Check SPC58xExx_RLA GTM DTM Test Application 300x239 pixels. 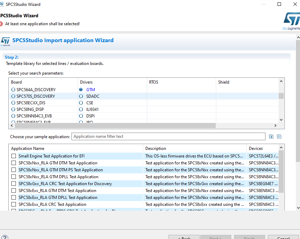click(13, 190)
